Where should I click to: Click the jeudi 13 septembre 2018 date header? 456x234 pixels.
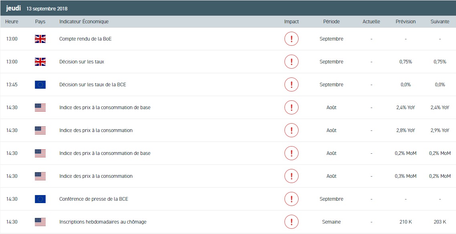coord(37,8)
